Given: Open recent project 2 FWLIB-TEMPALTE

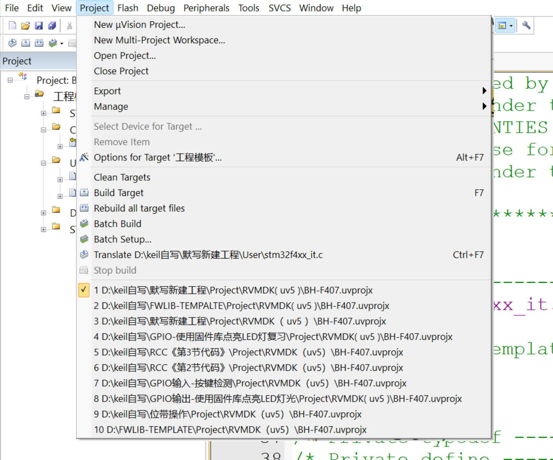Looking at the screenshot, I should [284, 305].
